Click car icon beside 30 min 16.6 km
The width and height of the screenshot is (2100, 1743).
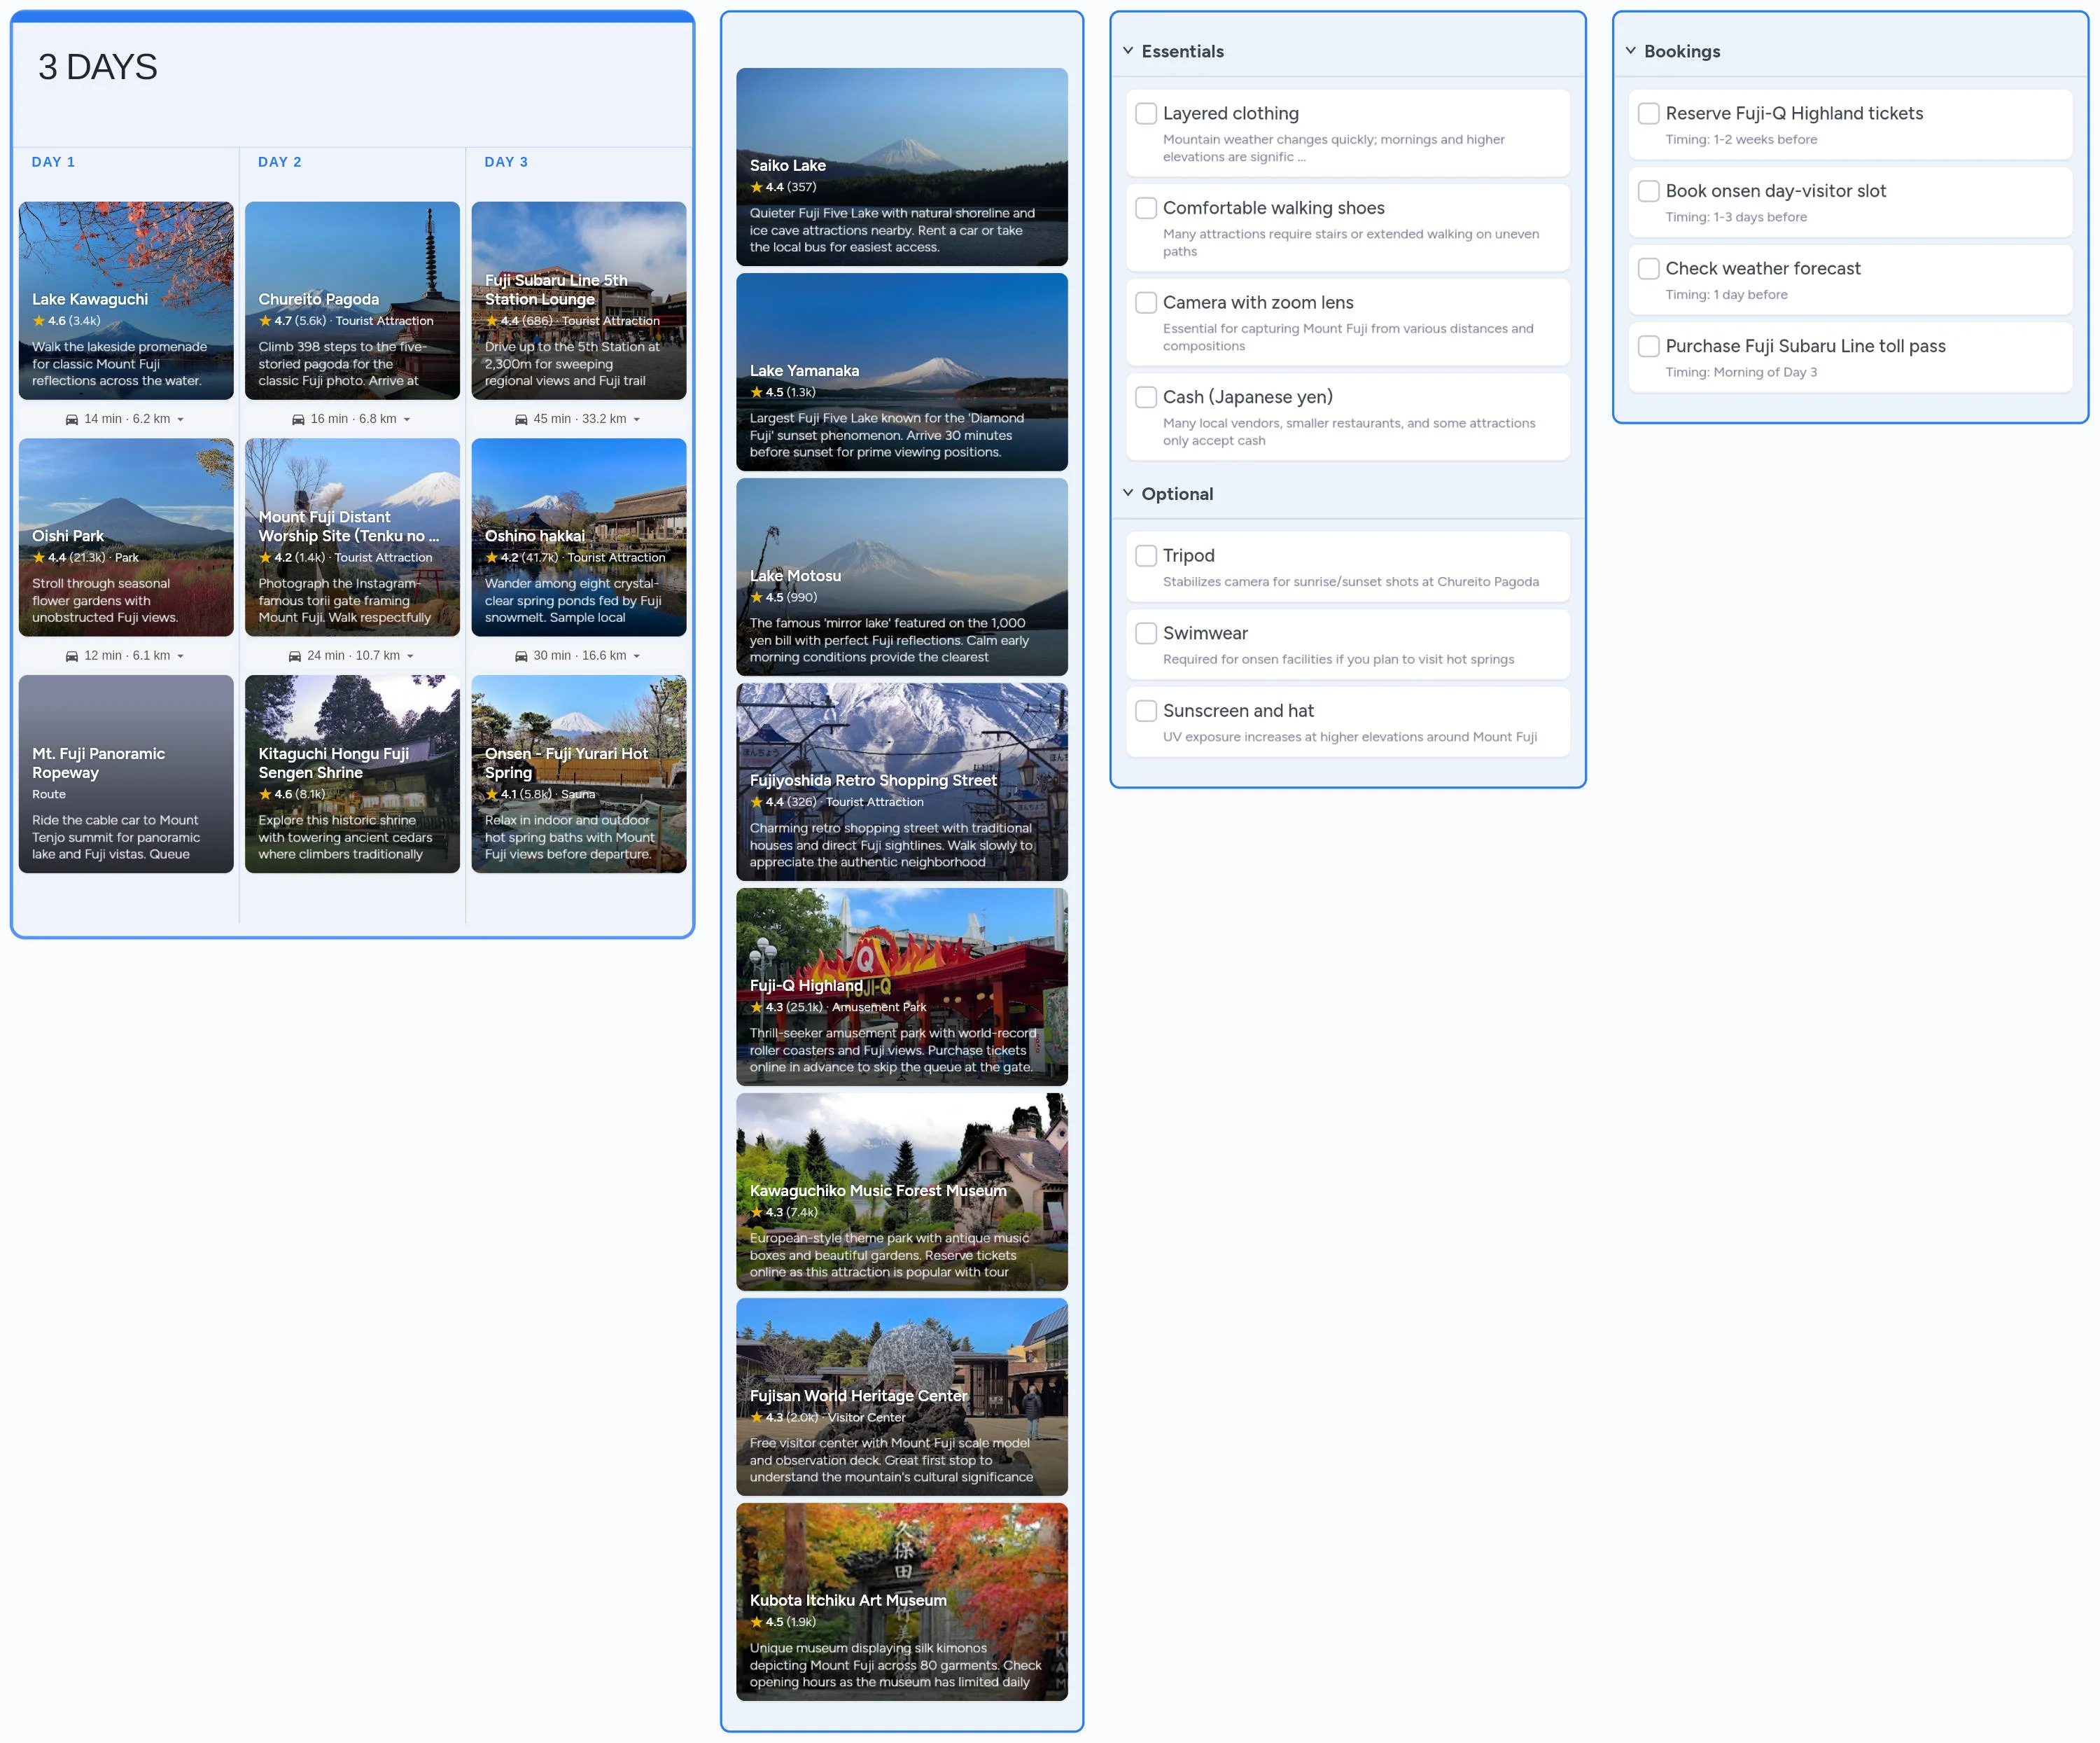coord(521,656)
